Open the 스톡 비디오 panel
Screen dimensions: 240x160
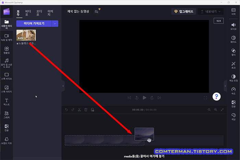pos(7,76)
